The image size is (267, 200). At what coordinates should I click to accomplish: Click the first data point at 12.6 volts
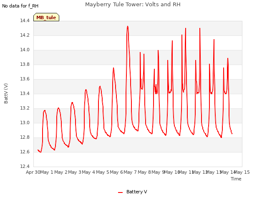tap(38, 150)
